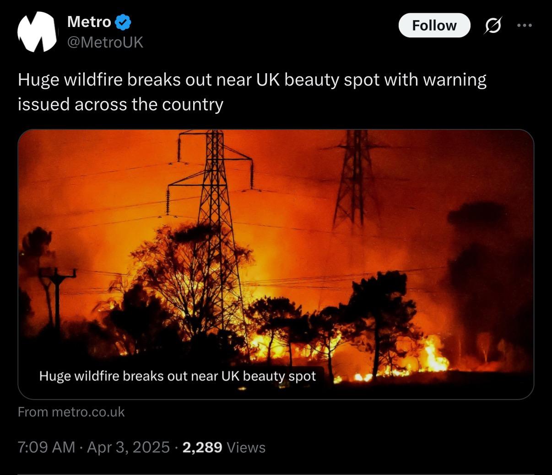View the 2,289 views count
The image size is (552, 475).
coord(202,447)
